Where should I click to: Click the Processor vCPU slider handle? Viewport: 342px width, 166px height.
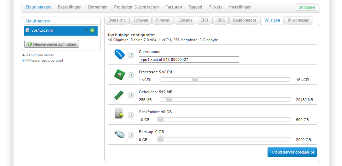(x=195, y=79)
